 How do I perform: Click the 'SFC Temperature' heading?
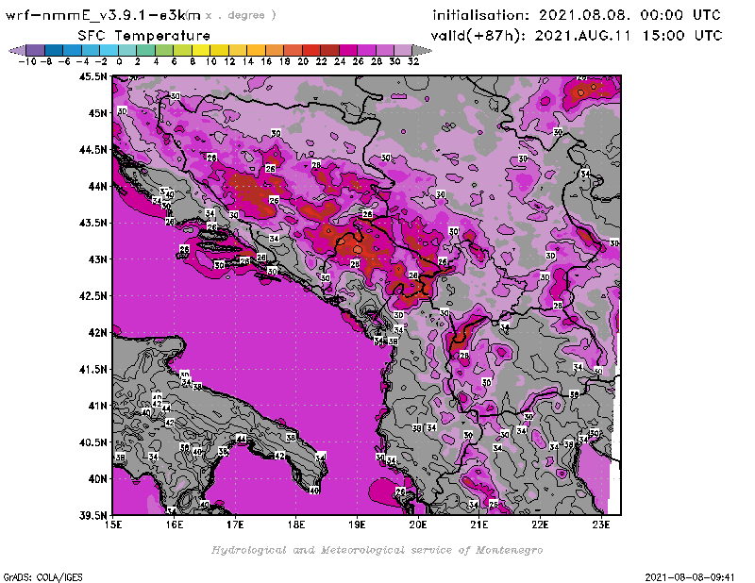tap(144, 36)
